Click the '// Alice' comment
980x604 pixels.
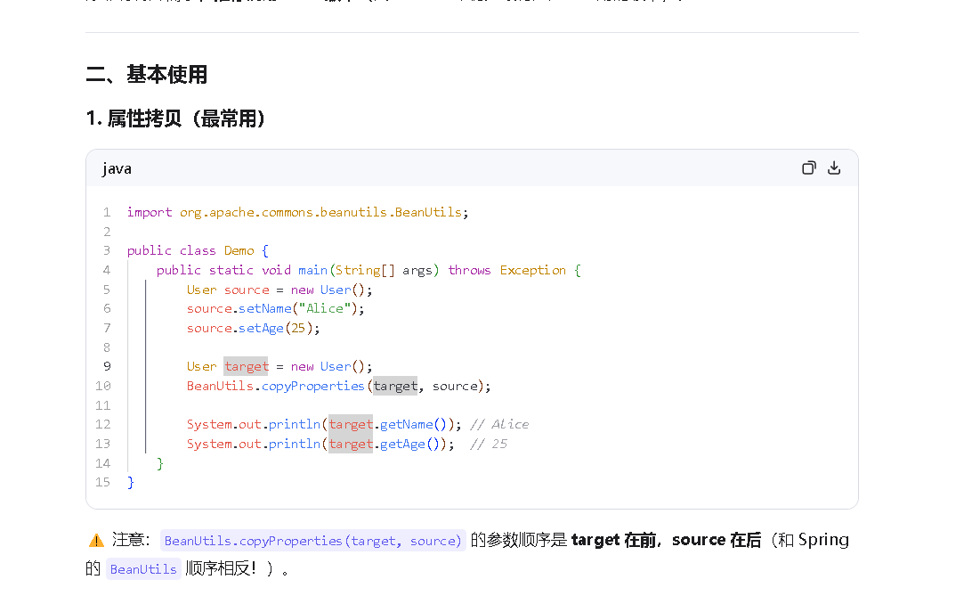[x=499, y=425]
